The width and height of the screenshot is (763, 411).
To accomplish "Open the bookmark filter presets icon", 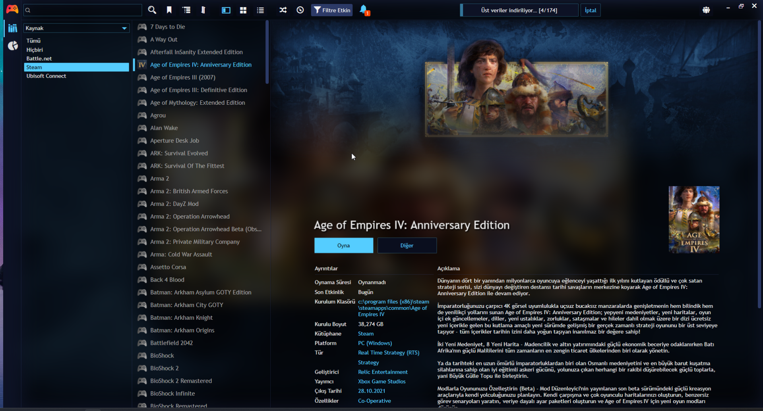I will (169, 10).
